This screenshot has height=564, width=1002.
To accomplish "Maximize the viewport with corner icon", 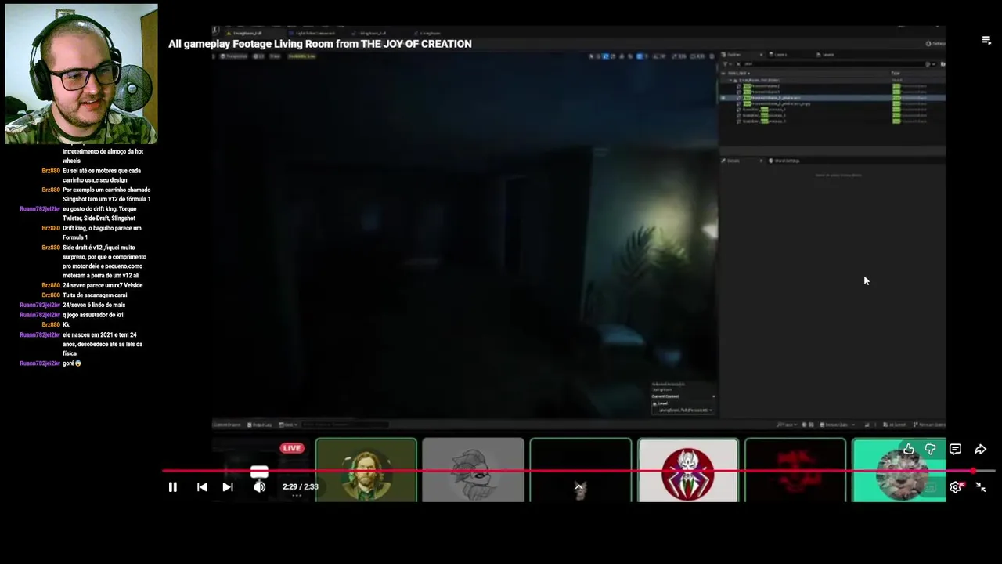I will [x=712, y=56].
